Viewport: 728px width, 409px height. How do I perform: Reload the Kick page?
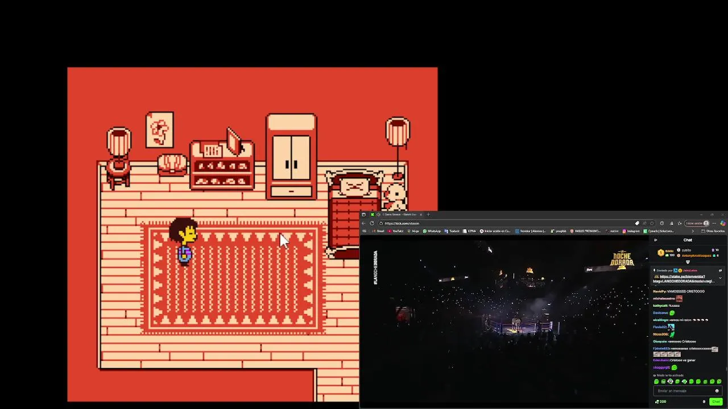tap(372, 223)
